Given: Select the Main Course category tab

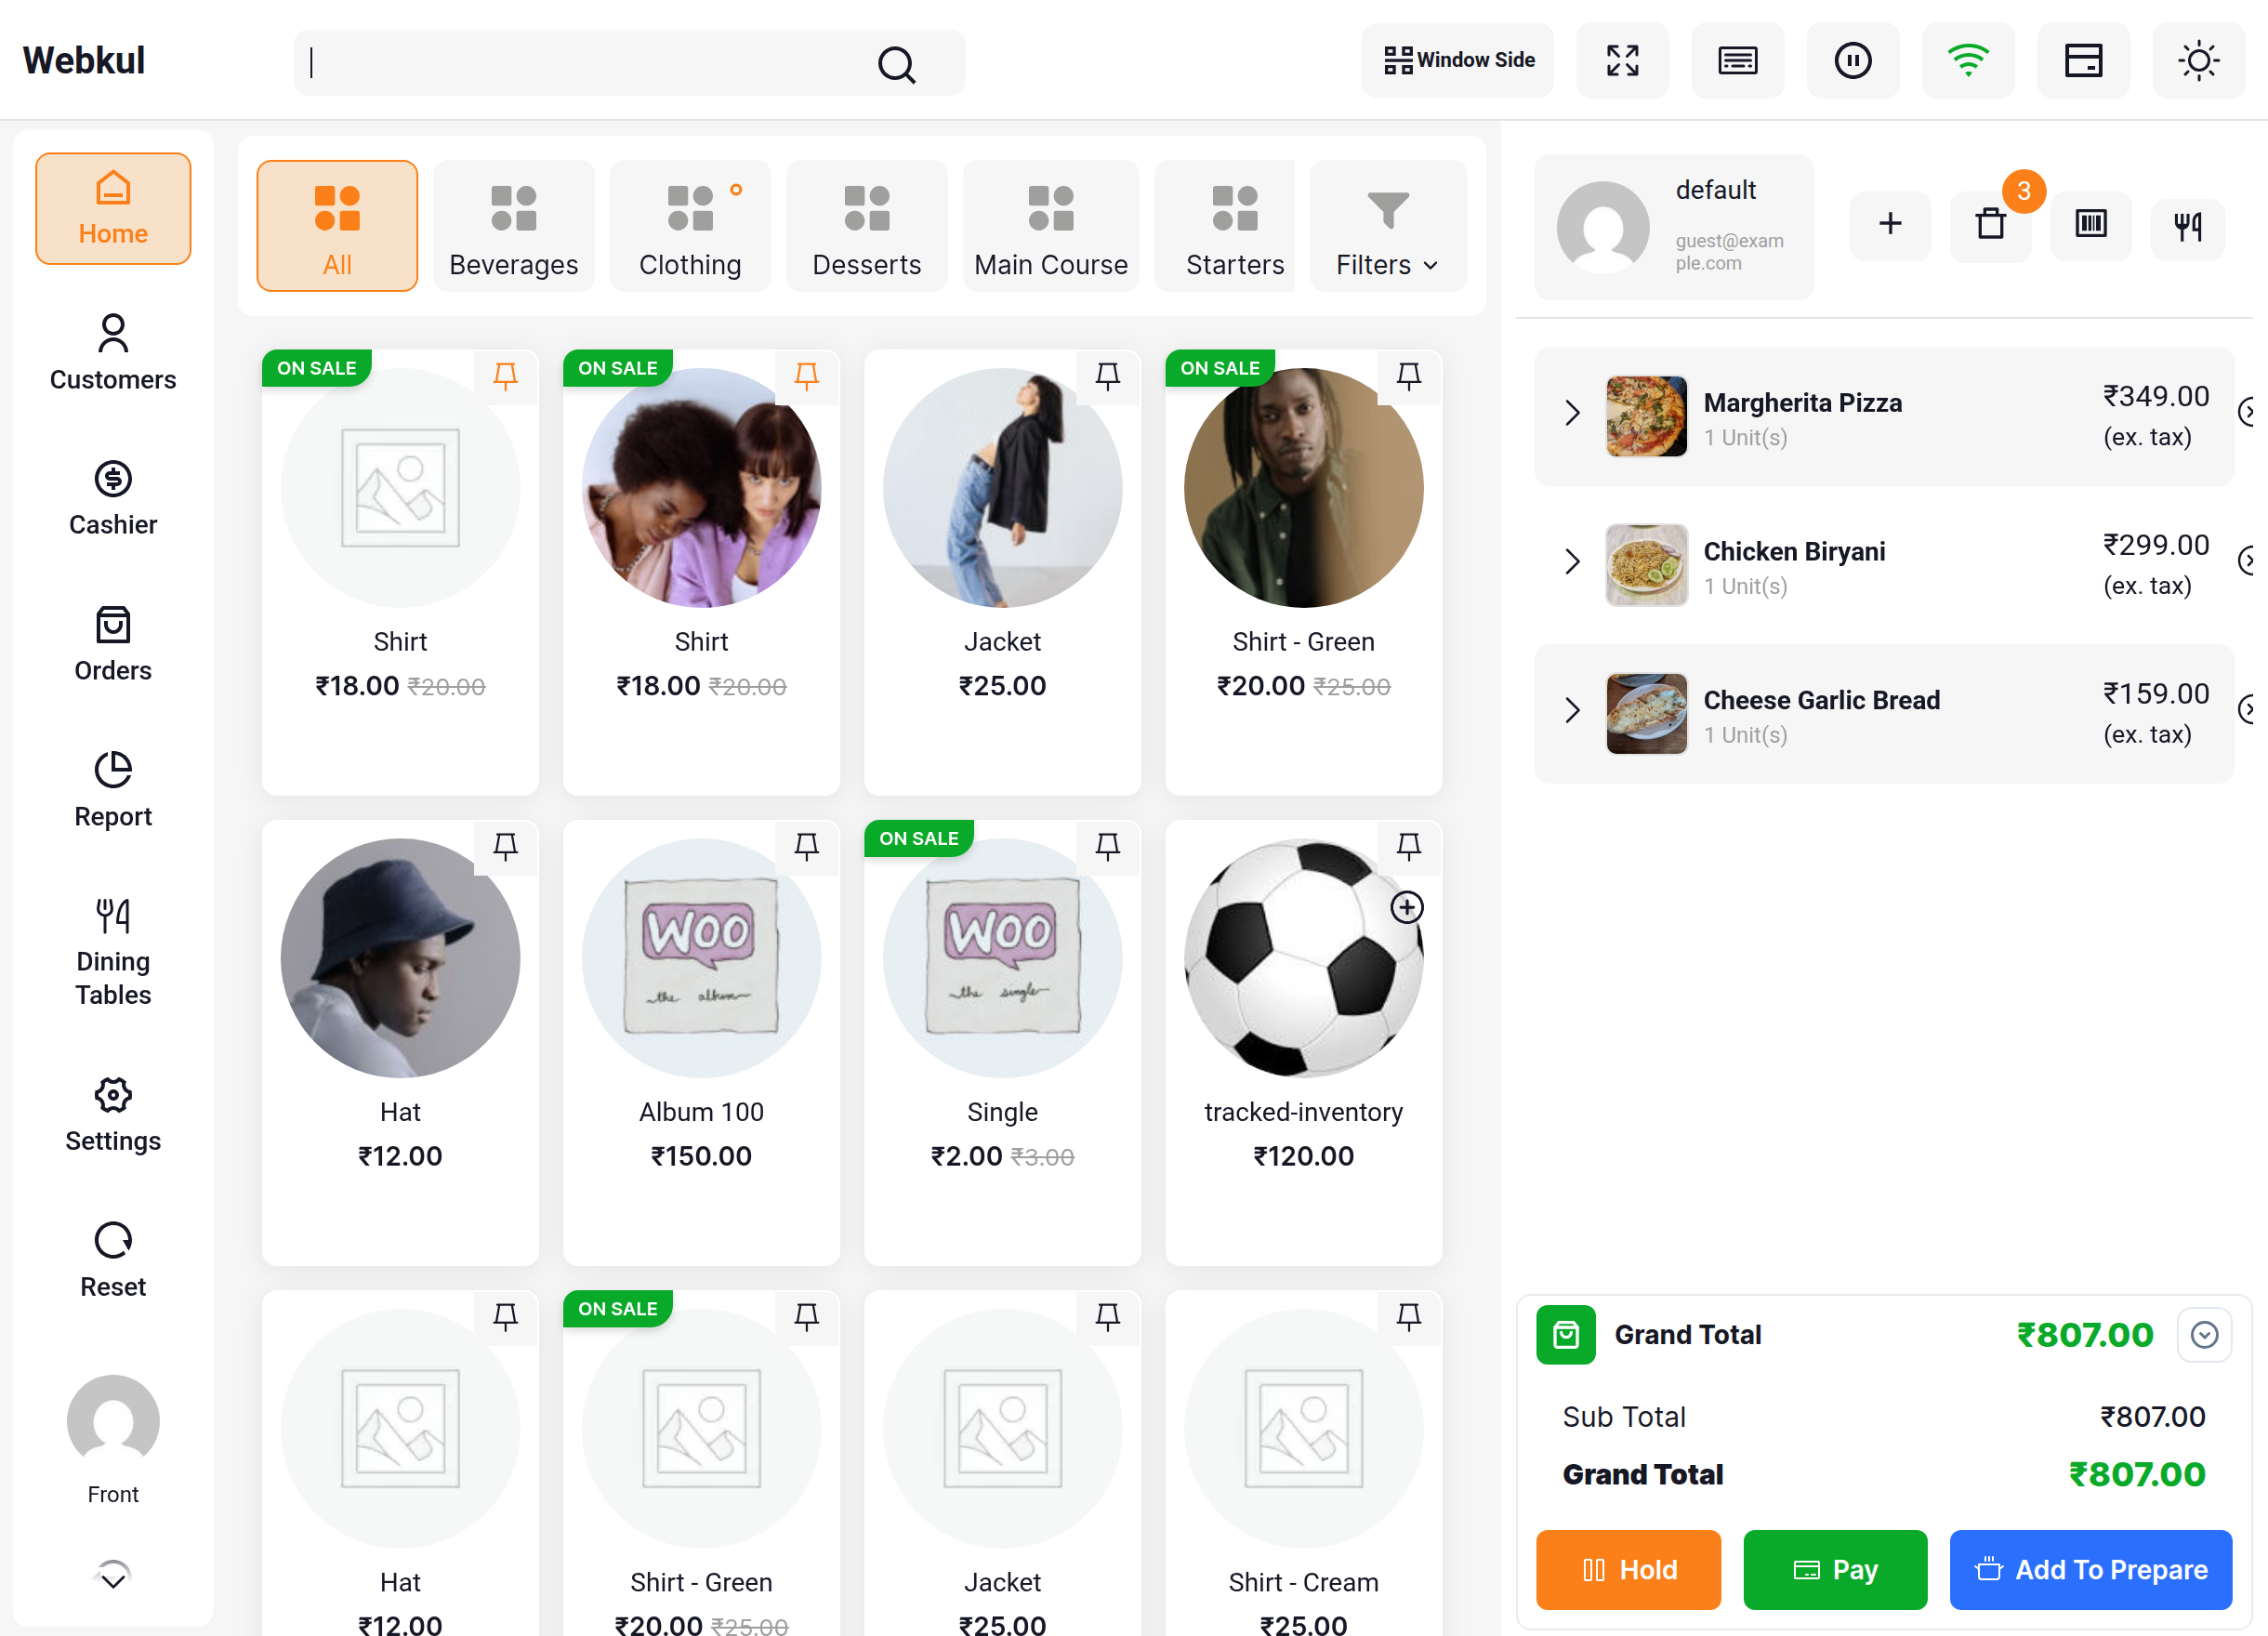Looking at the screenshot, I should click(x=1051, y=226).
